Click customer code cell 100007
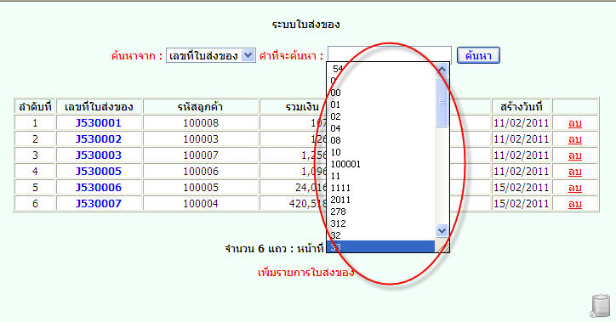 [x=201, y=155]
